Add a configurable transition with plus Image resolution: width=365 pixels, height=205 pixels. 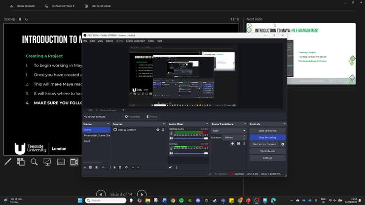click(x=232, y=144)
